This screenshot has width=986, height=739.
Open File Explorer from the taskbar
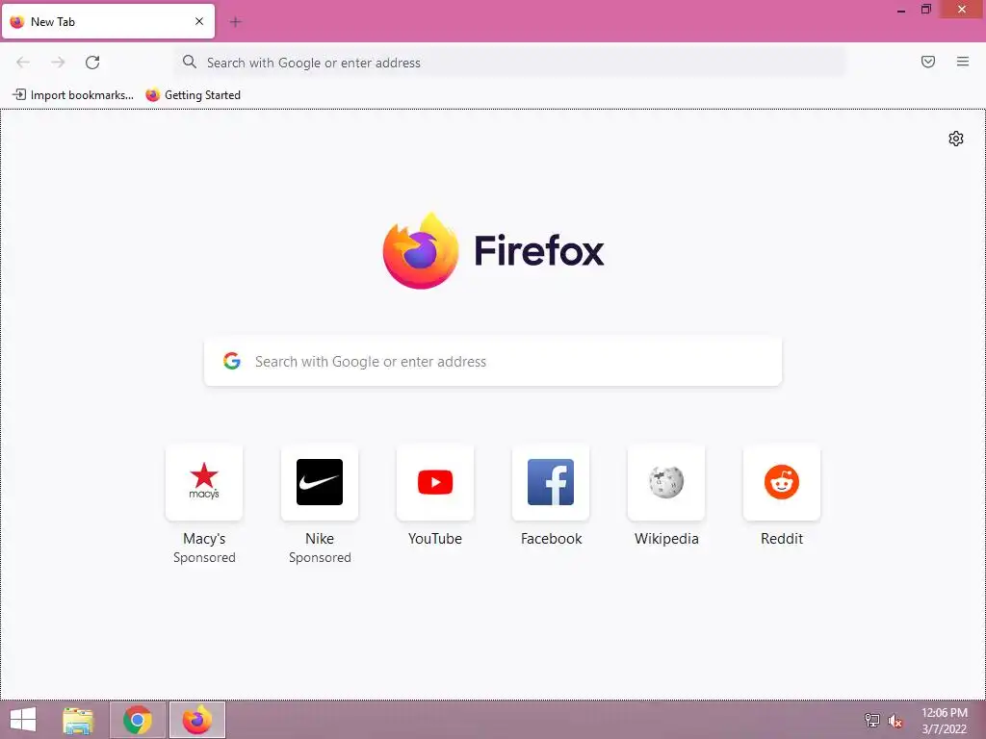[x=78, y=720]
